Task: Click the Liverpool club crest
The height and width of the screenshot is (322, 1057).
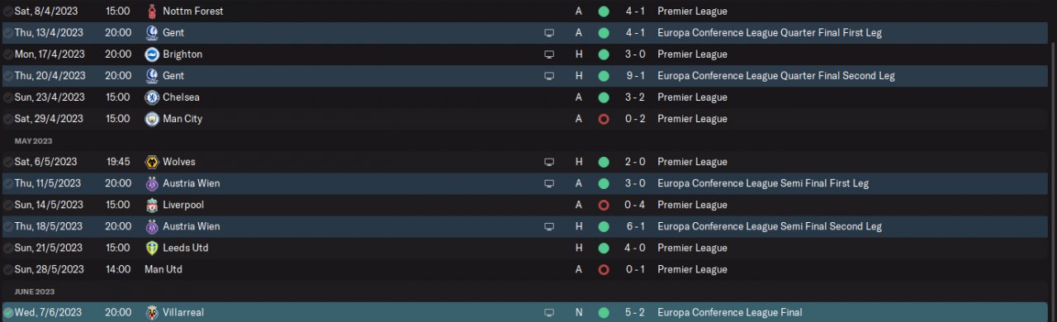Action: click(151, 205)
